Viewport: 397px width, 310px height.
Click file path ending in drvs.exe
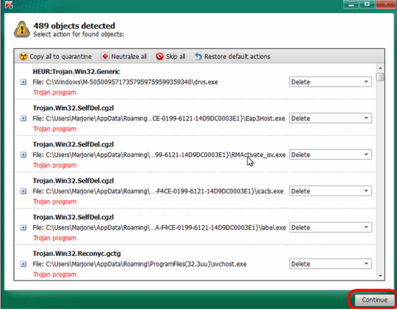click(x=125, y=82)
